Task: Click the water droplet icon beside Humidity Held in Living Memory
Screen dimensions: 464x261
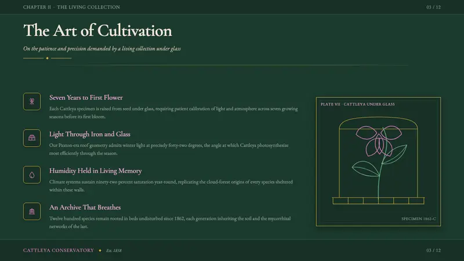Action: tap(32, 175)
